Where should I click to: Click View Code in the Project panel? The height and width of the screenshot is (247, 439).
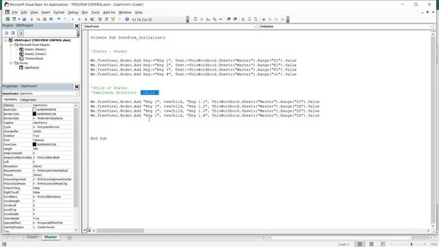6,33
